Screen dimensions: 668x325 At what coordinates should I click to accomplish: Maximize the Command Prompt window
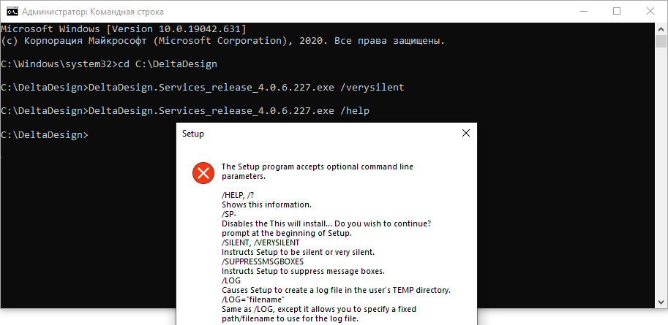pyautogui.click(x=617, y=12)
